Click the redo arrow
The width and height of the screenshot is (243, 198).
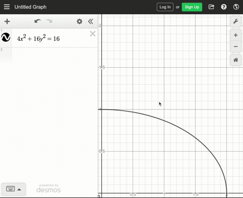[49, 21]
